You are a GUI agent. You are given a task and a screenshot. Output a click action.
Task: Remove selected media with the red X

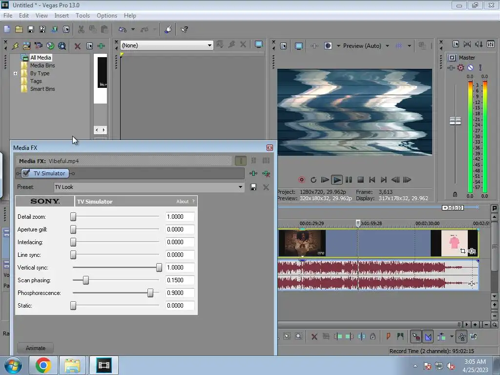click(78, 46)
